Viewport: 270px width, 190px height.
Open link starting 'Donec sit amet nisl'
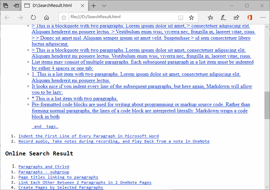tap(141, 38)
